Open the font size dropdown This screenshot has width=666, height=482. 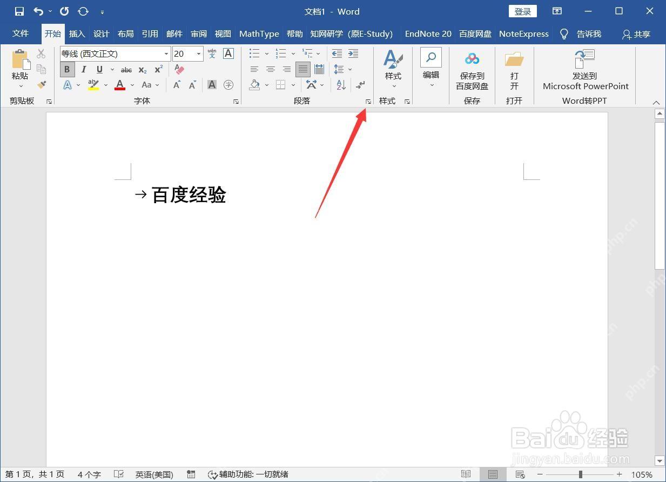[199, 54]
